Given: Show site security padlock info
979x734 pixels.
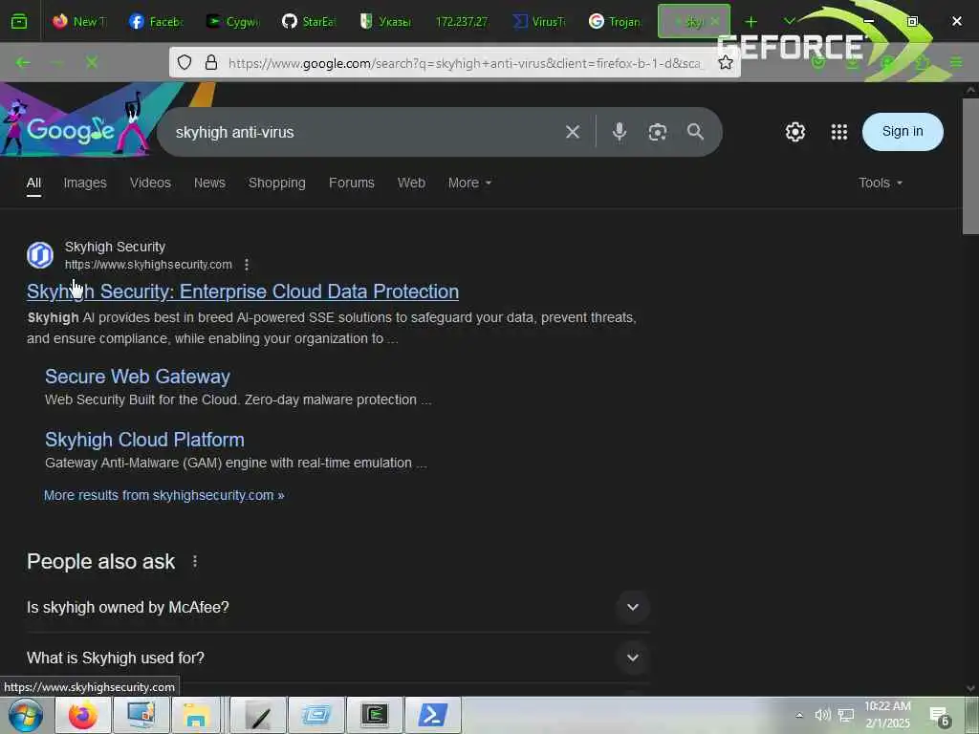Looking at the screenshot, I should [x=211, y=62].
